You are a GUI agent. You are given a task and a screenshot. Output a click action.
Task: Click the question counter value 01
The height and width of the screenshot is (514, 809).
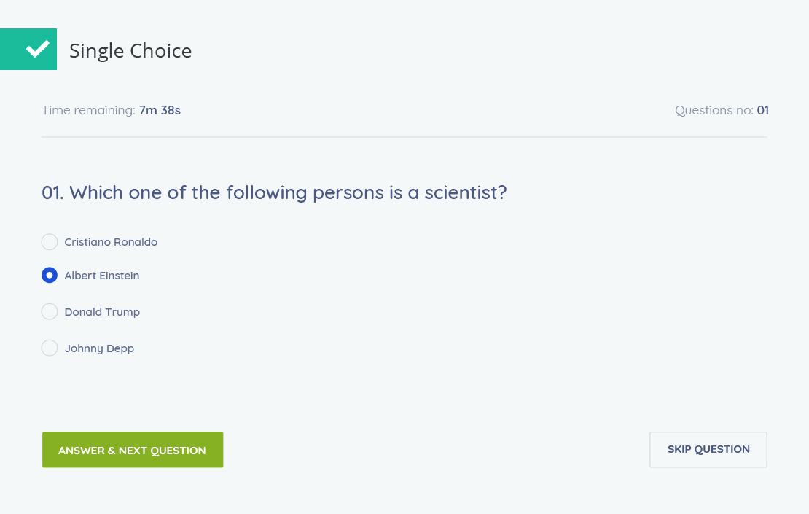click(x=763, y=111)
